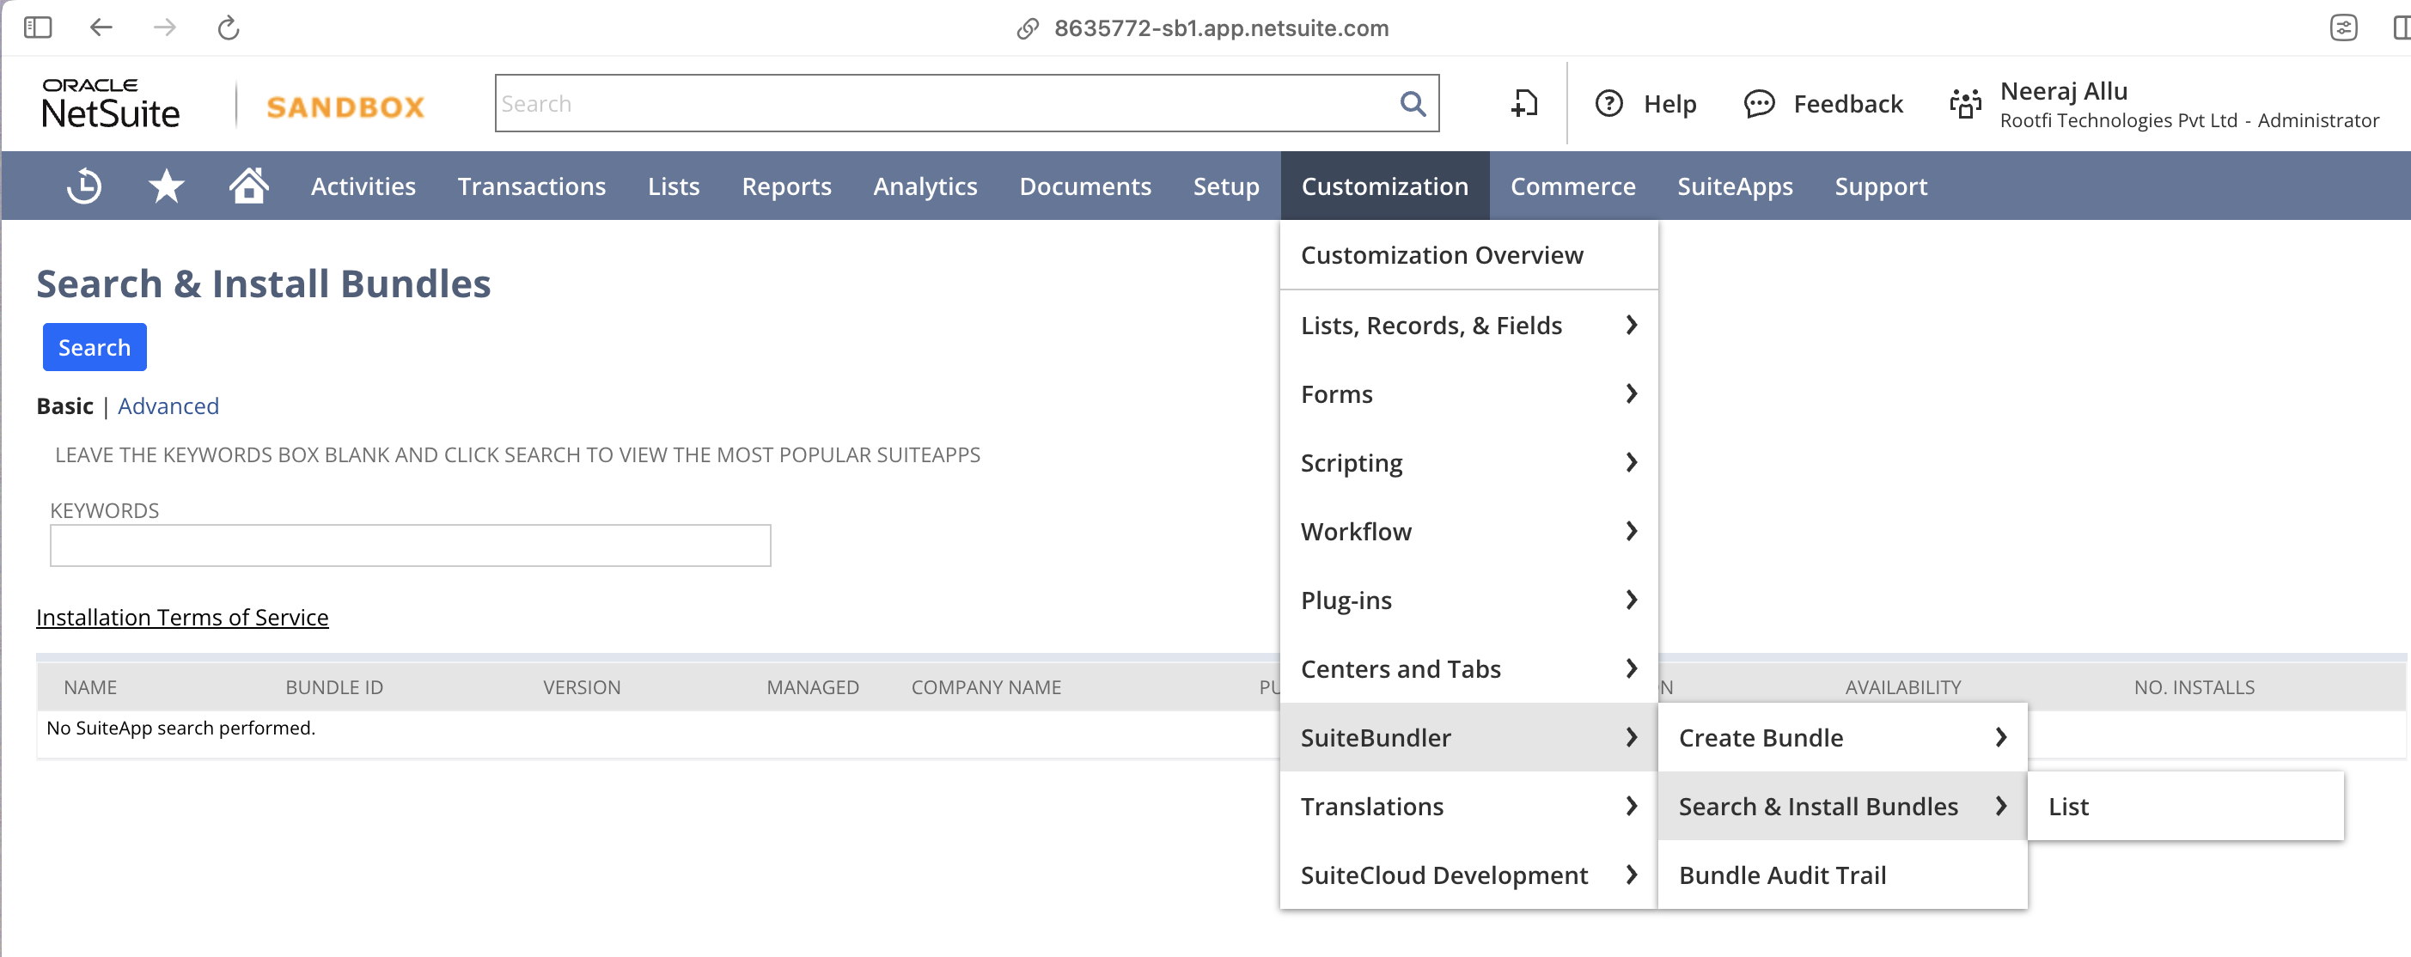Click the Help question mark icon
The image size is (2411, 957).
click(x=1608, y=104)
